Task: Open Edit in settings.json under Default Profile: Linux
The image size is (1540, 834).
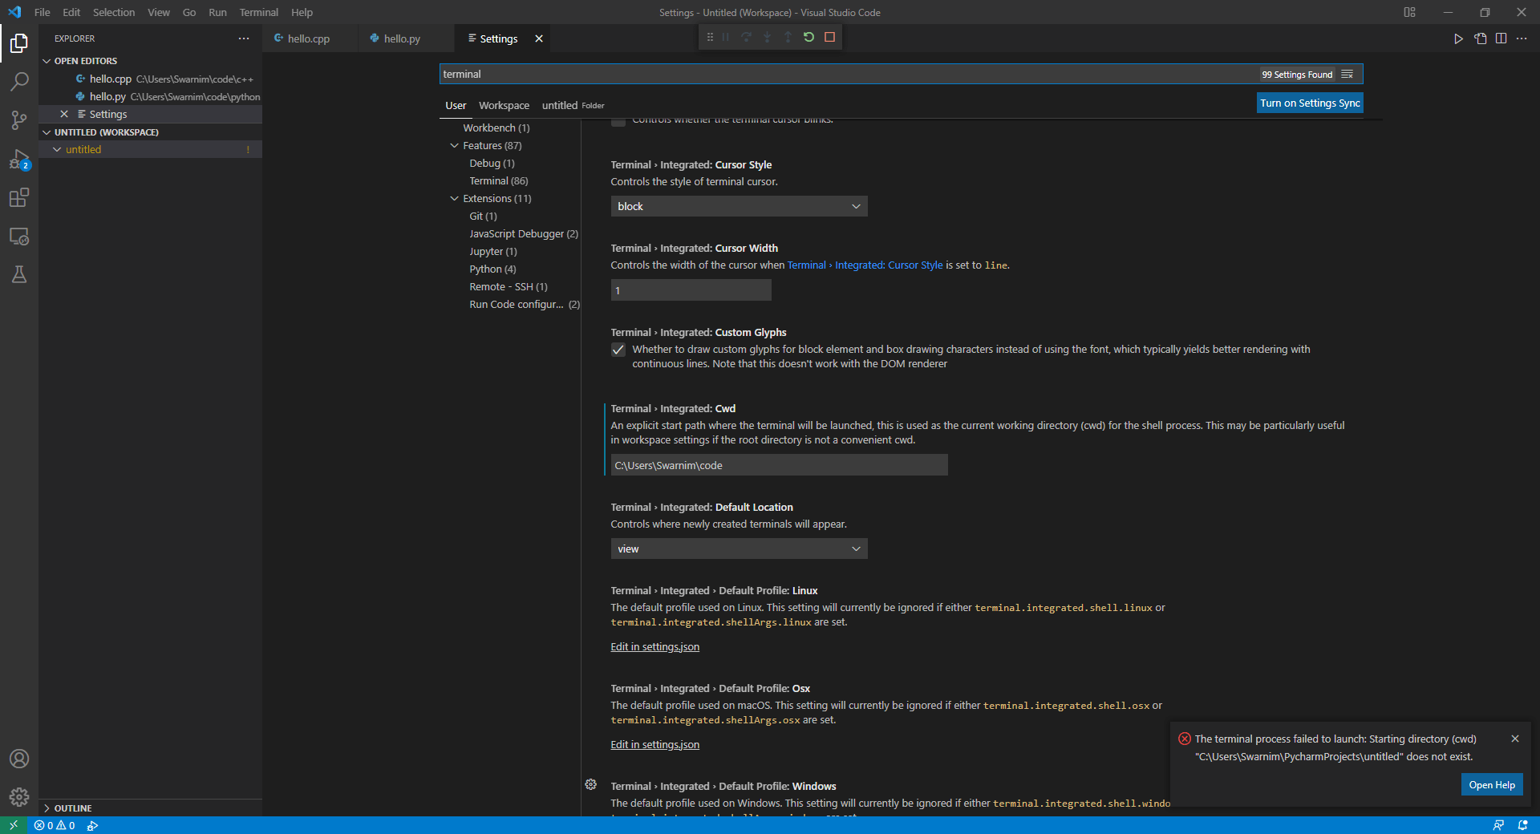Action: (654, 647)
